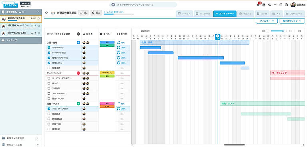Switch to the ファイル一覧 tab
Screen dimensions: 307x147
tap(294, 14)
